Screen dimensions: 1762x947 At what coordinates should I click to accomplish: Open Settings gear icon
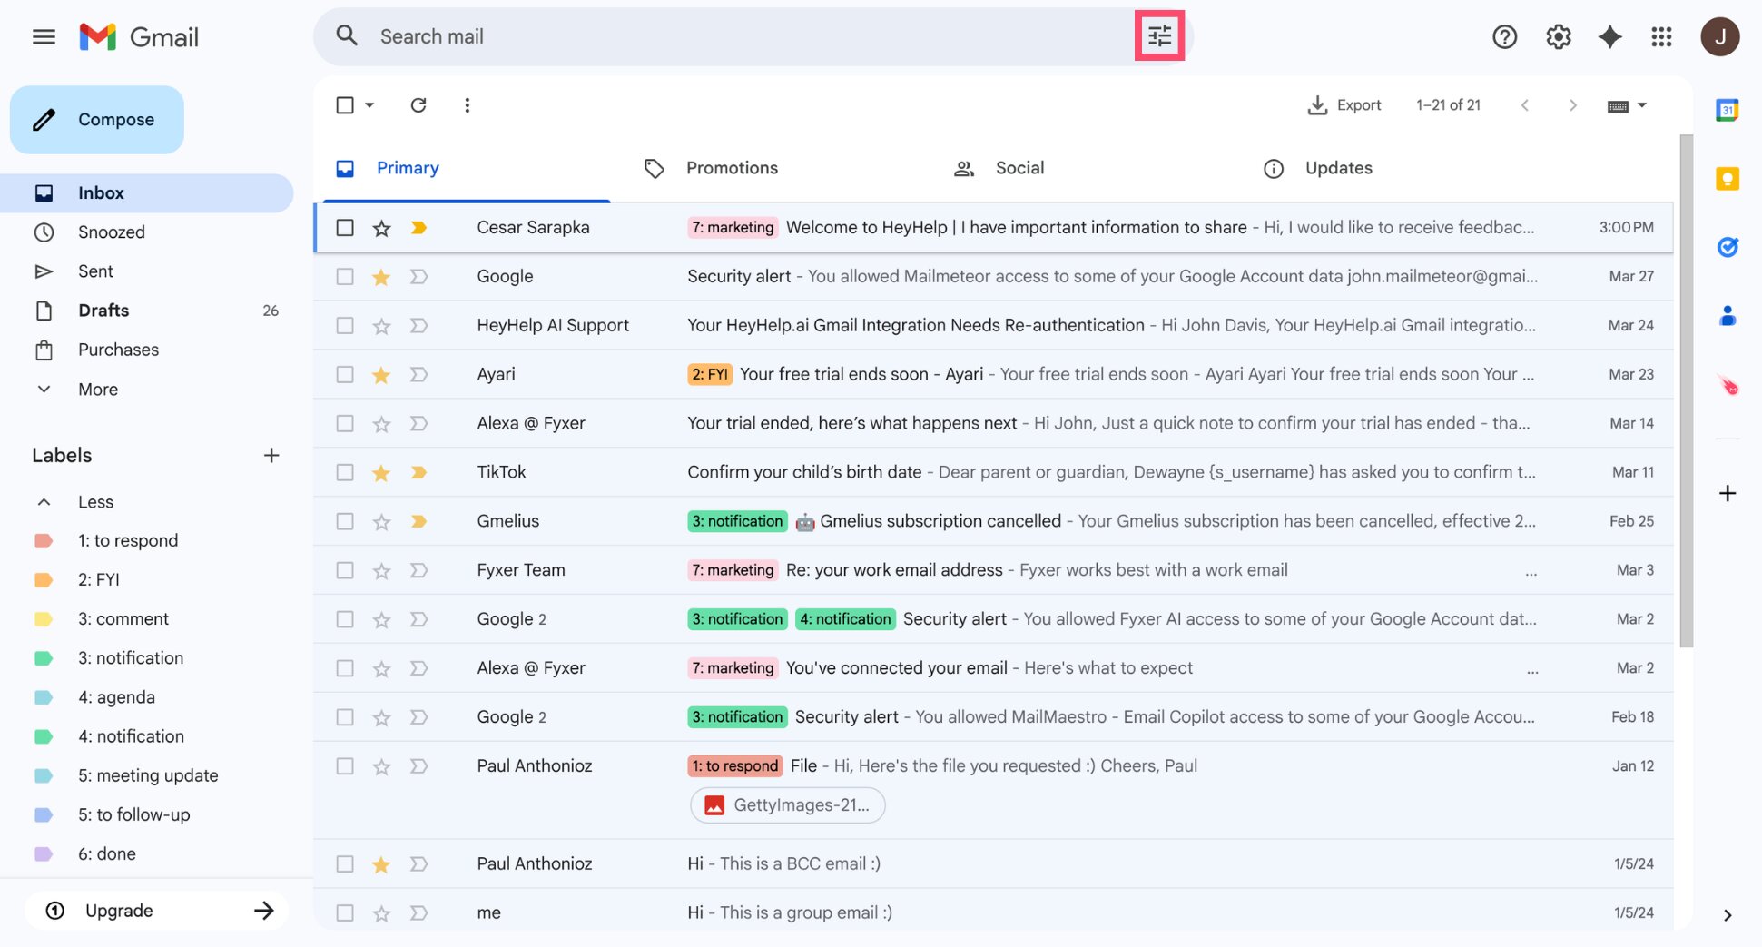click(x=1558, y=37)
